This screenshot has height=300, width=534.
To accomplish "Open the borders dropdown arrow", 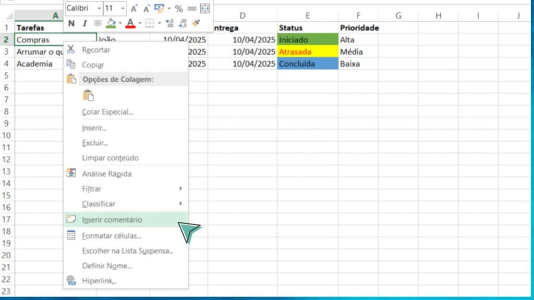I will [159, 23].
